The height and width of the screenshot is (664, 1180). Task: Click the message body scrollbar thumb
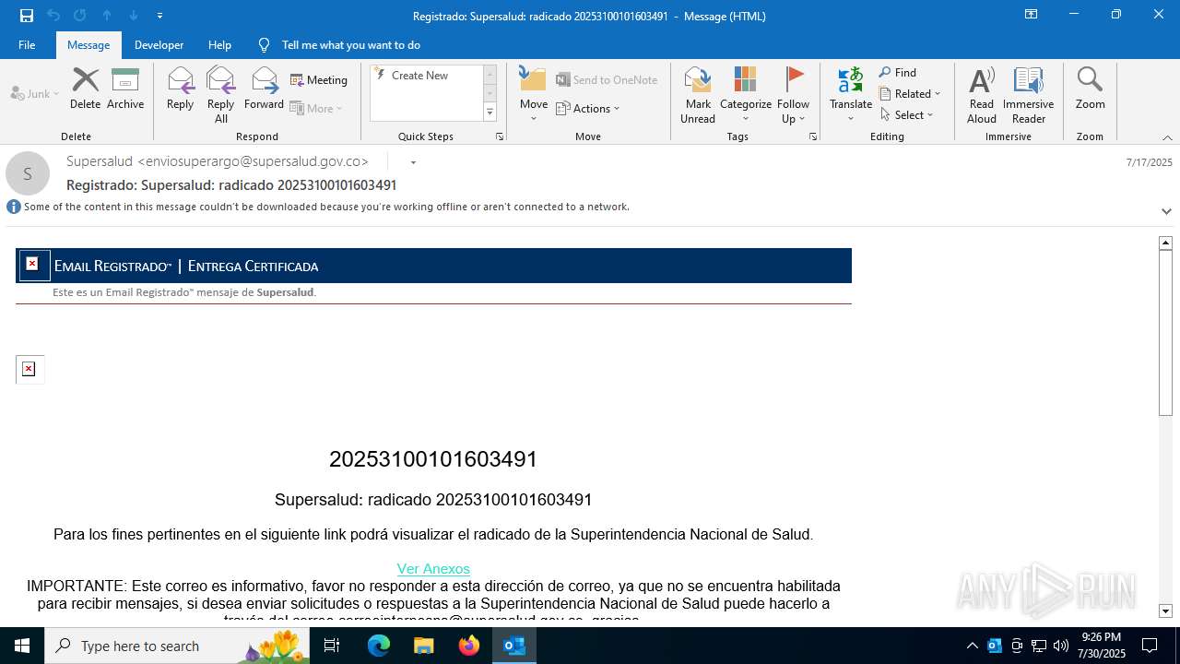1165,333
